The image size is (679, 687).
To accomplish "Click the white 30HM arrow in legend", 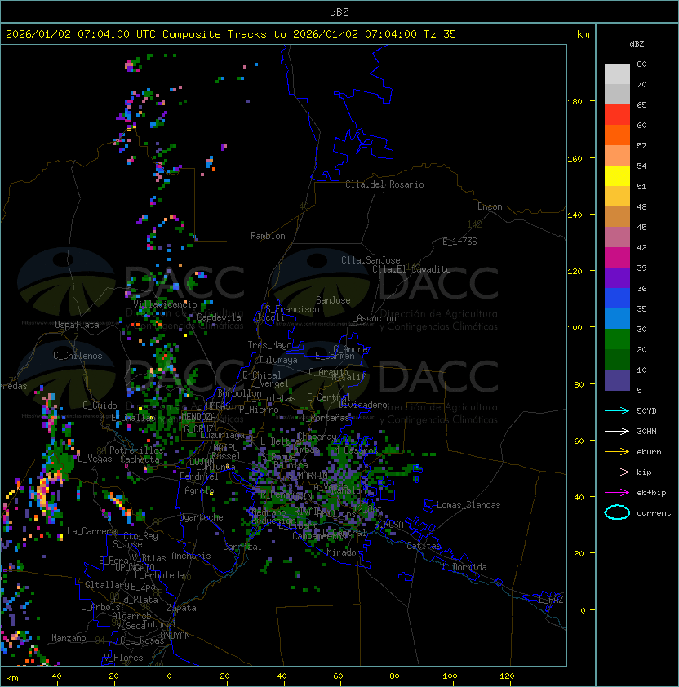I will tap(617, 431).
